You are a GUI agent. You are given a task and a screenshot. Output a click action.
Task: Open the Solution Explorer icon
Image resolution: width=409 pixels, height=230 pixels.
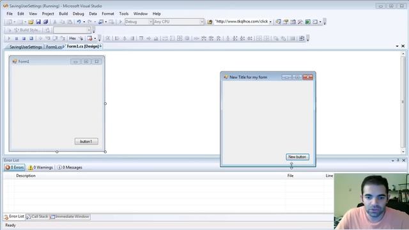pos(279,22)
